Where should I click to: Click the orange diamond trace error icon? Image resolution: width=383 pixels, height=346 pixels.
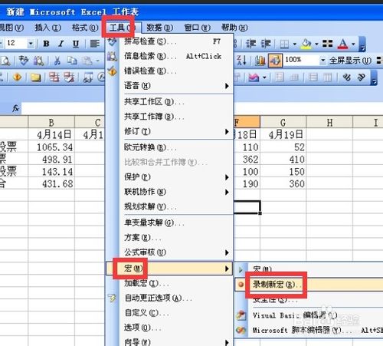click(x=17, y=77)
